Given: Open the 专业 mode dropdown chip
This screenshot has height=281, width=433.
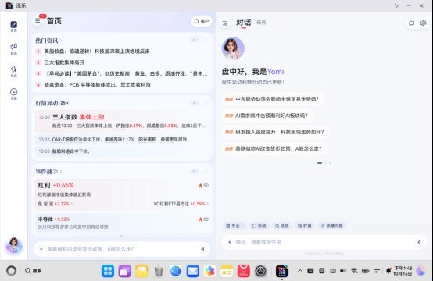Looking at the screenshot, I should [x=235, y=226].
